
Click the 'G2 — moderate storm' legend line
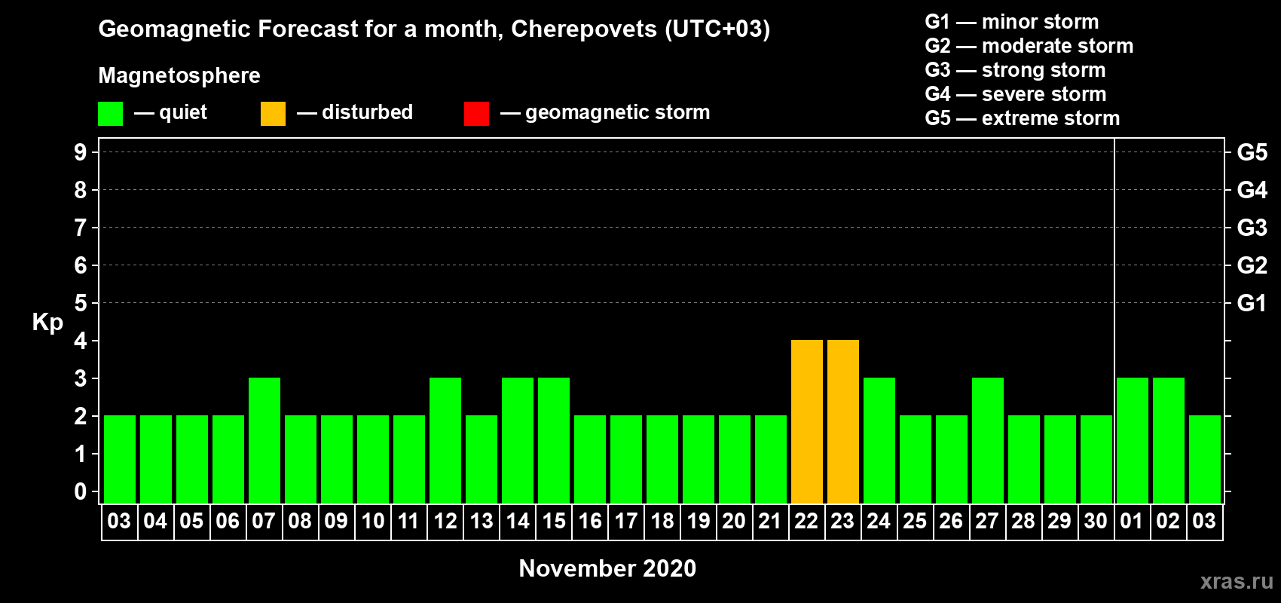pyautogui.click(x=1029, y=46)
